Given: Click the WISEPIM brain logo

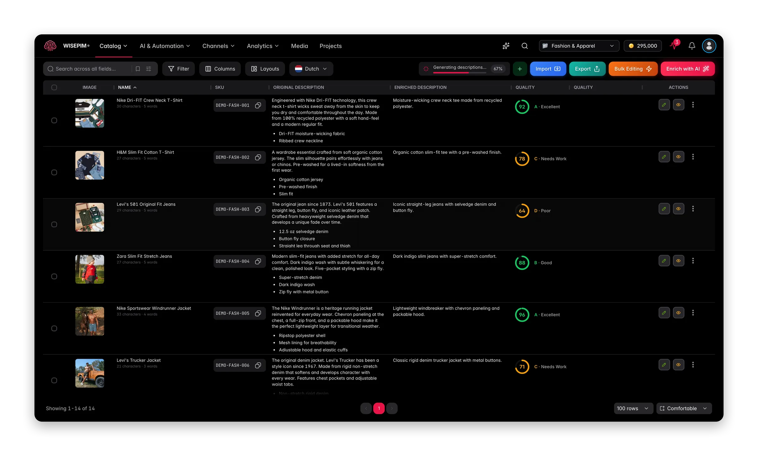Looking at the screenshot, I should (50, 46).
